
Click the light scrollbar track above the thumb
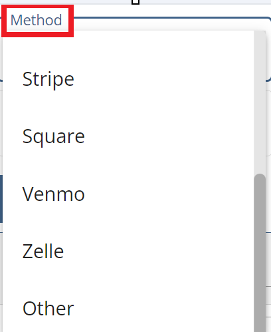[x=260, y=102]
